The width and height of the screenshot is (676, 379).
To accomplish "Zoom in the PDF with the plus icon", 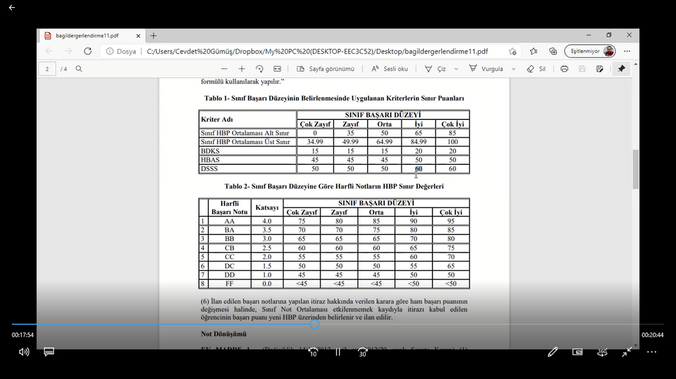I will click(x=242, y=69).
